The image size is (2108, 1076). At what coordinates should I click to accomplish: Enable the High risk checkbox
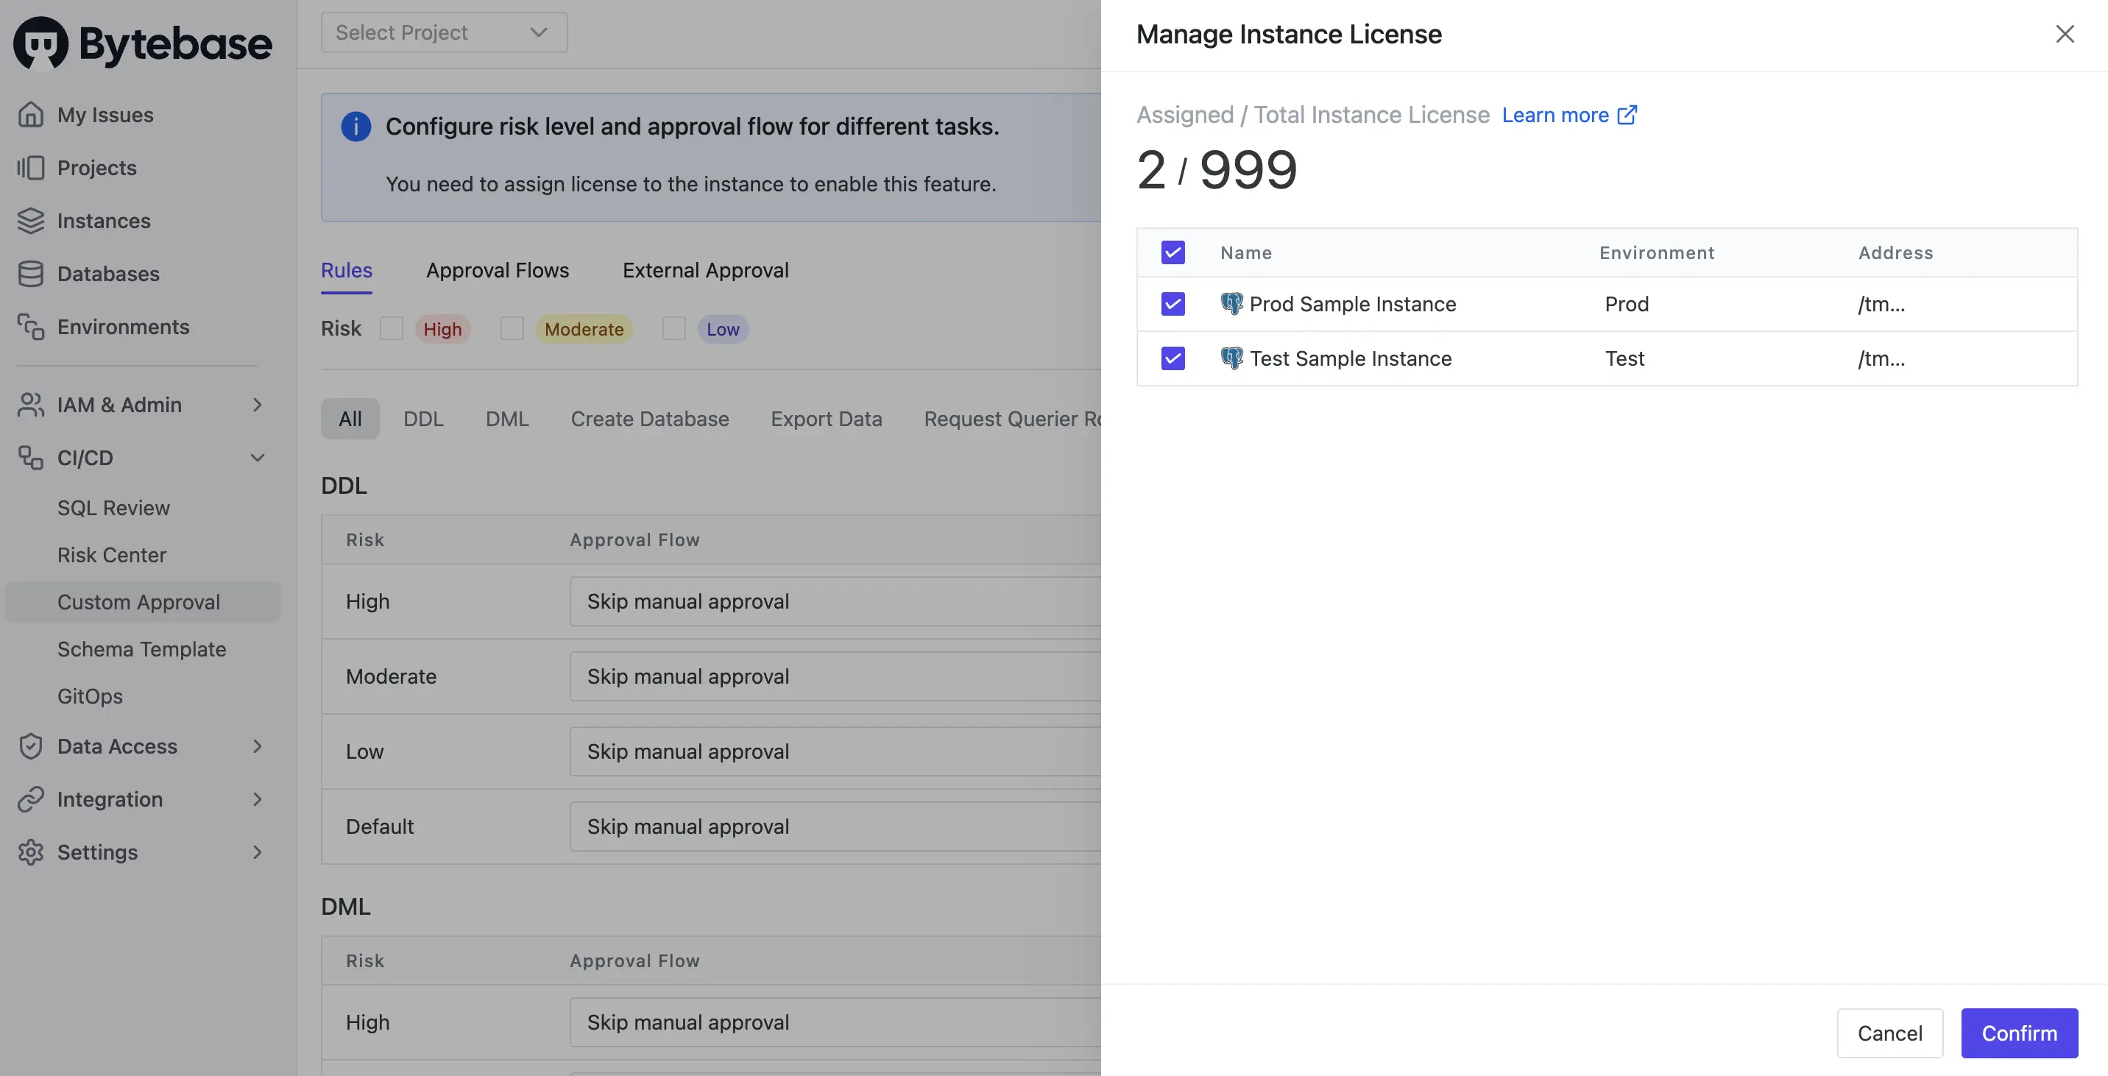coord(391,328)
